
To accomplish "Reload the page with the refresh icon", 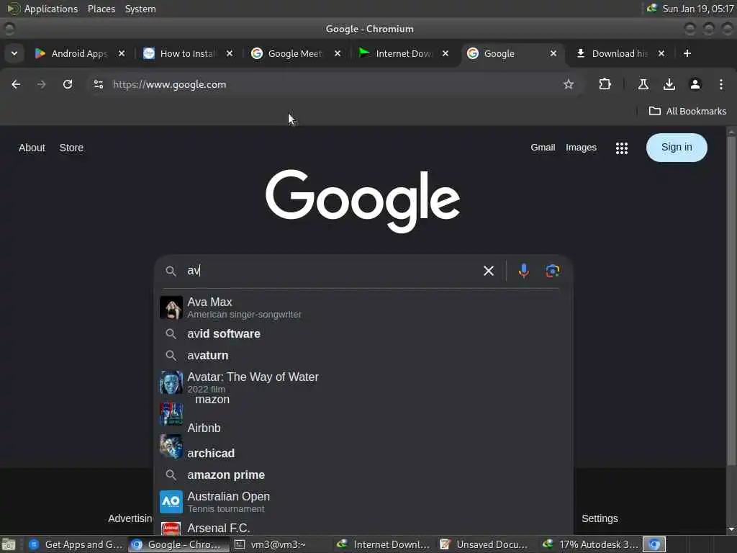I will click(x=68, y=84).
